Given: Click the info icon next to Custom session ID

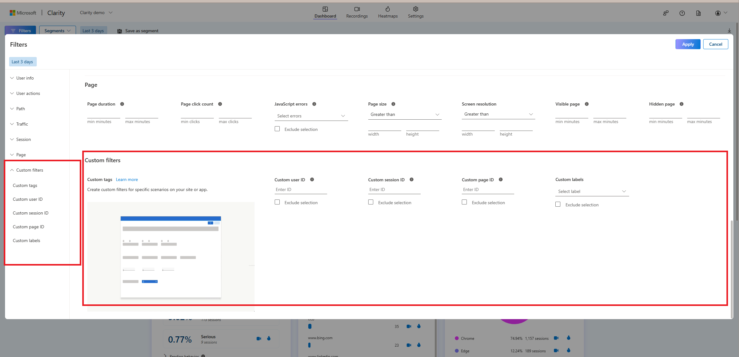Looking at the screenshot, I should tap(412, 179).
